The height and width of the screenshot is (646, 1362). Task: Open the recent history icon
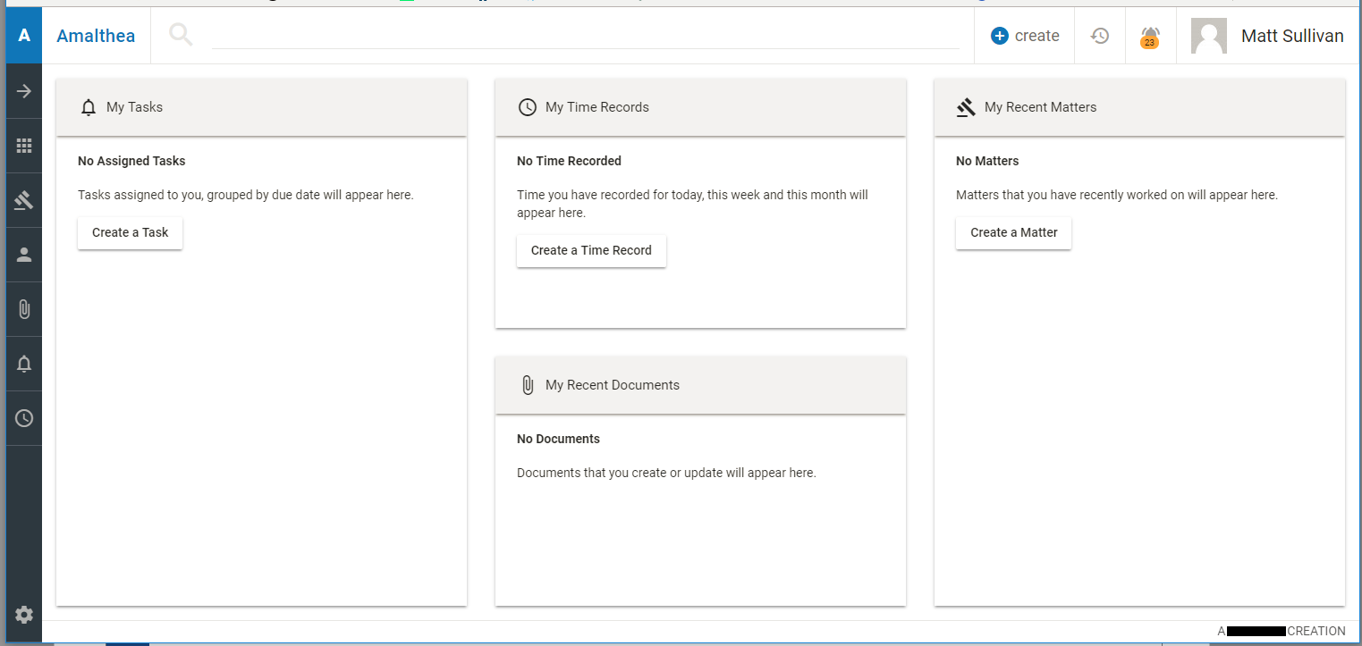click(1100, 36)
